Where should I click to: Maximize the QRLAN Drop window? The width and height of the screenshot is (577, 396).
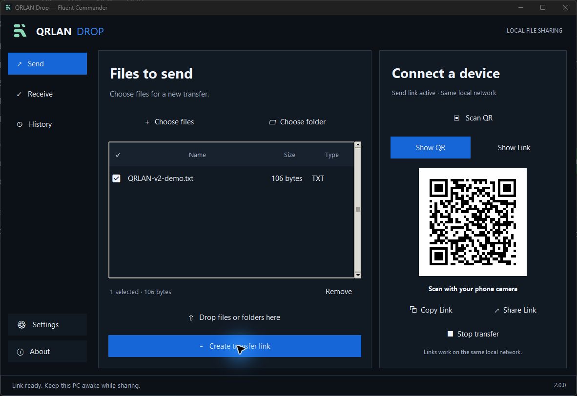[543, 7]
